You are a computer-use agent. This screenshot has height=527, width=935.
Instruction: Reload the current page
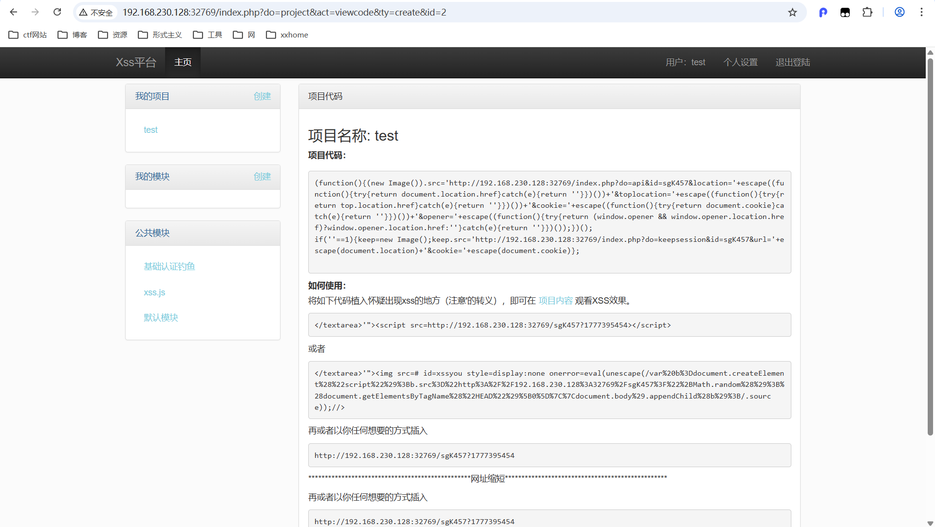pos(57,12)
